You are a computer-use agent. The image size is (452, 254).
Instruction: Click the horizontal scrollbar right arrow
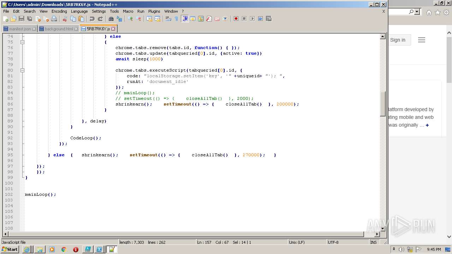point(377,234)
